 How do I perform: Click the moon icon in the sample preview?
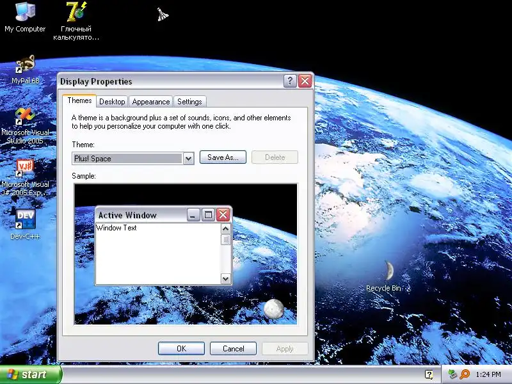274,308
